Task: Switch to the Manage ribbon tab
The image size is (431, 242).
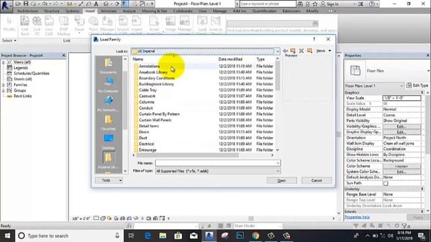Action: coord(220,11)
